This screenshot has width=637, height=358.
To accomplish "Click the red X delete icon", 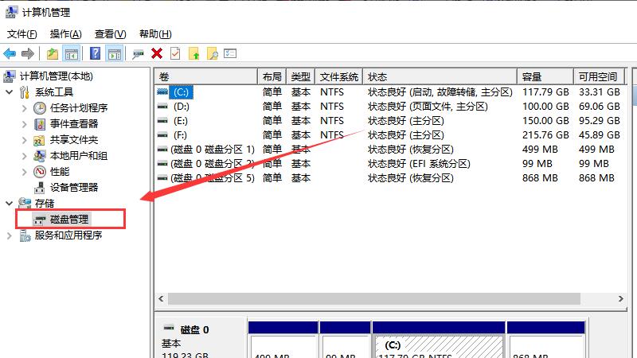I will click(x=157, y=53).
